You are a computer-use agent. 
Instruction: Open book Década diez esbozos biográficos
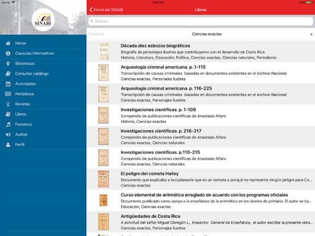point(201,51)
